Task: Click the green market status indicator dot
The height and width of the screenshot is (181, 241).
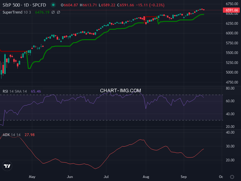Action: (53, 5)
